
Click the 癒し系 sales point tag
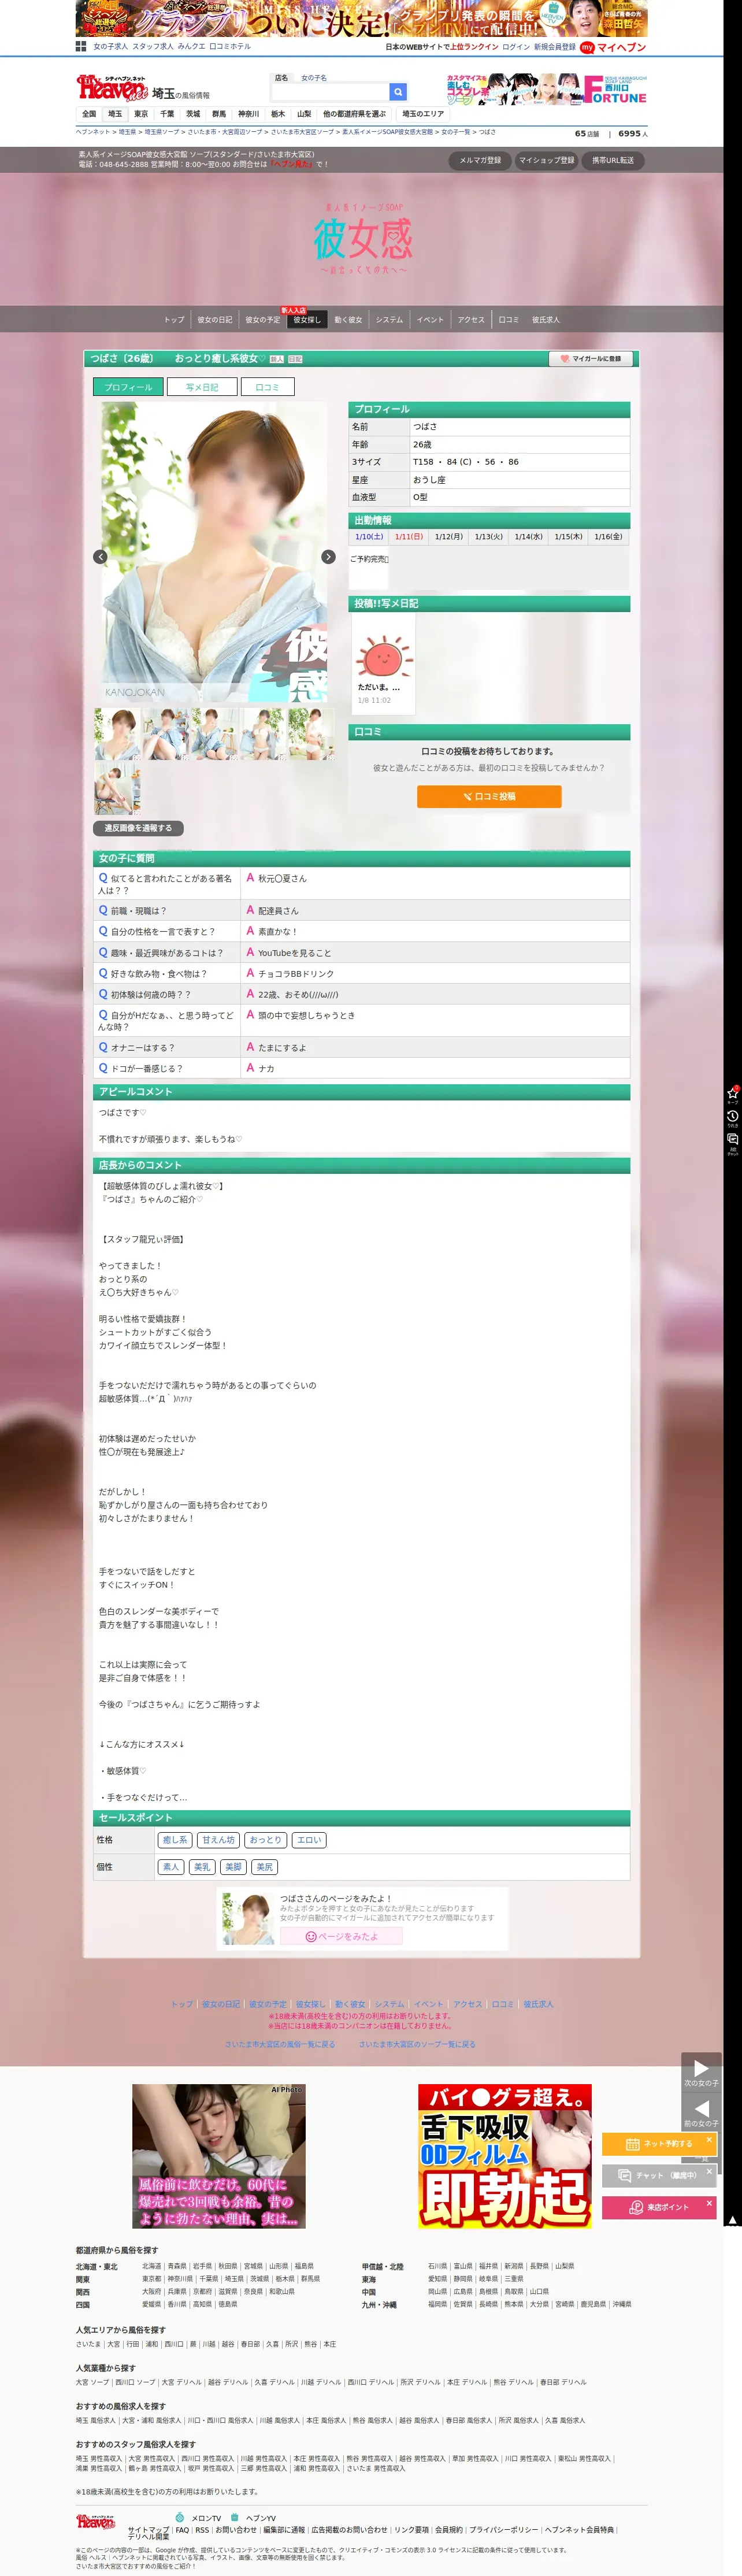coord(175,1840)
